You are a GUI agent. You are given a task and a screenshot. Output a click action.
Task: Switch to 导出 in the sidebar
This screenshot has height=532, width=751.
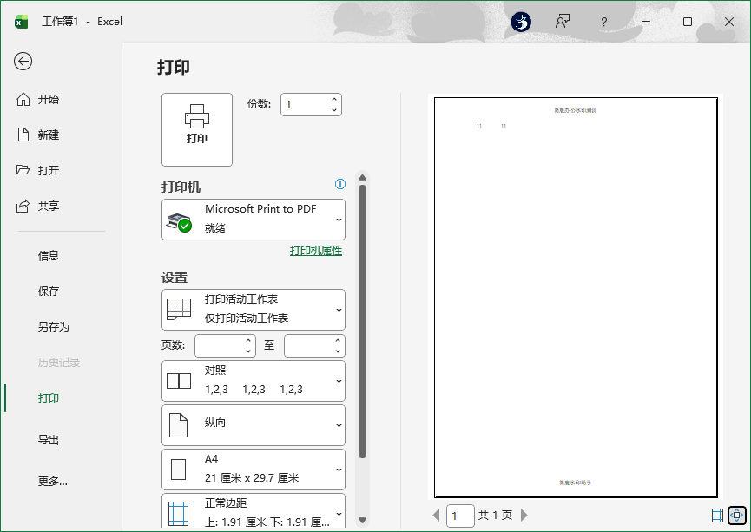tap(48, 440)
